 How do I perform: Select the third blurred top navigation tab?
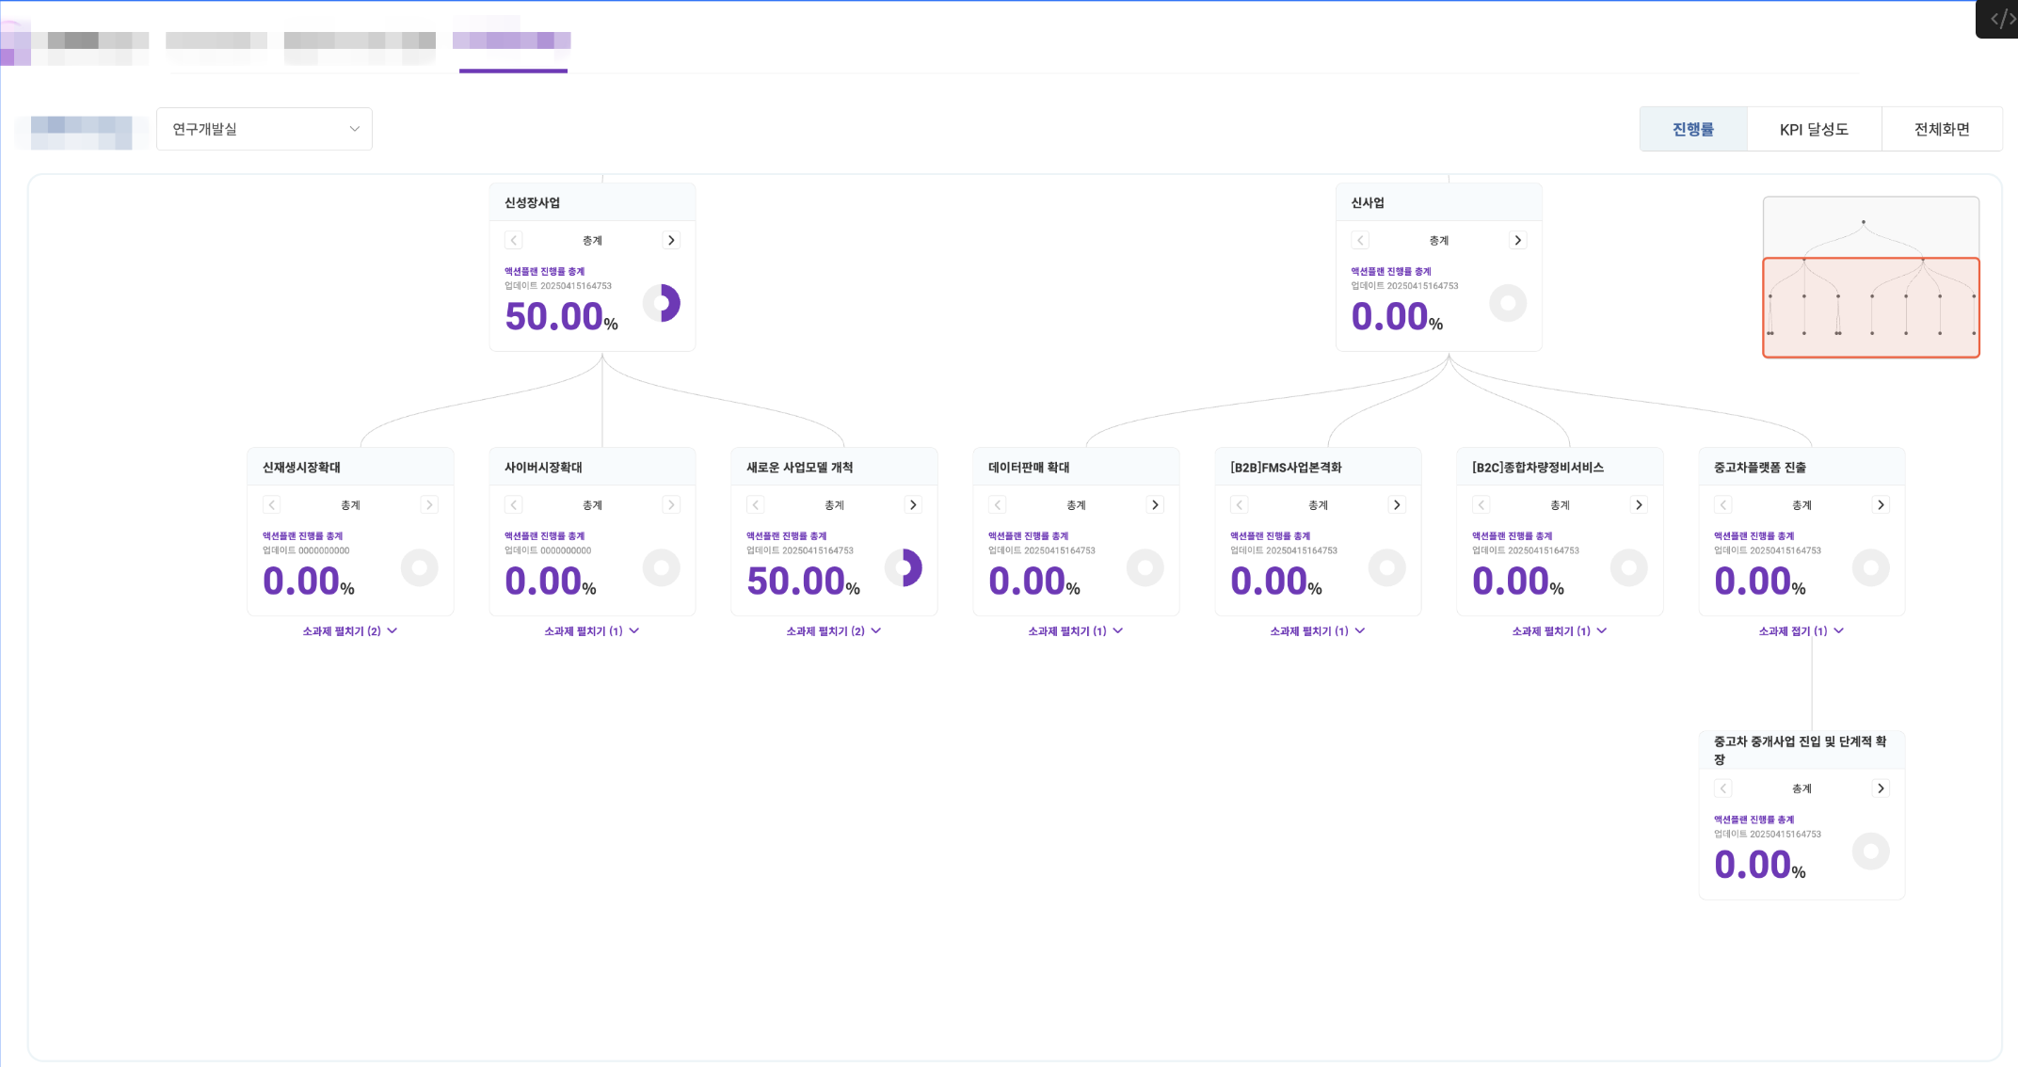pyautogui.click(x=360, y=41)
